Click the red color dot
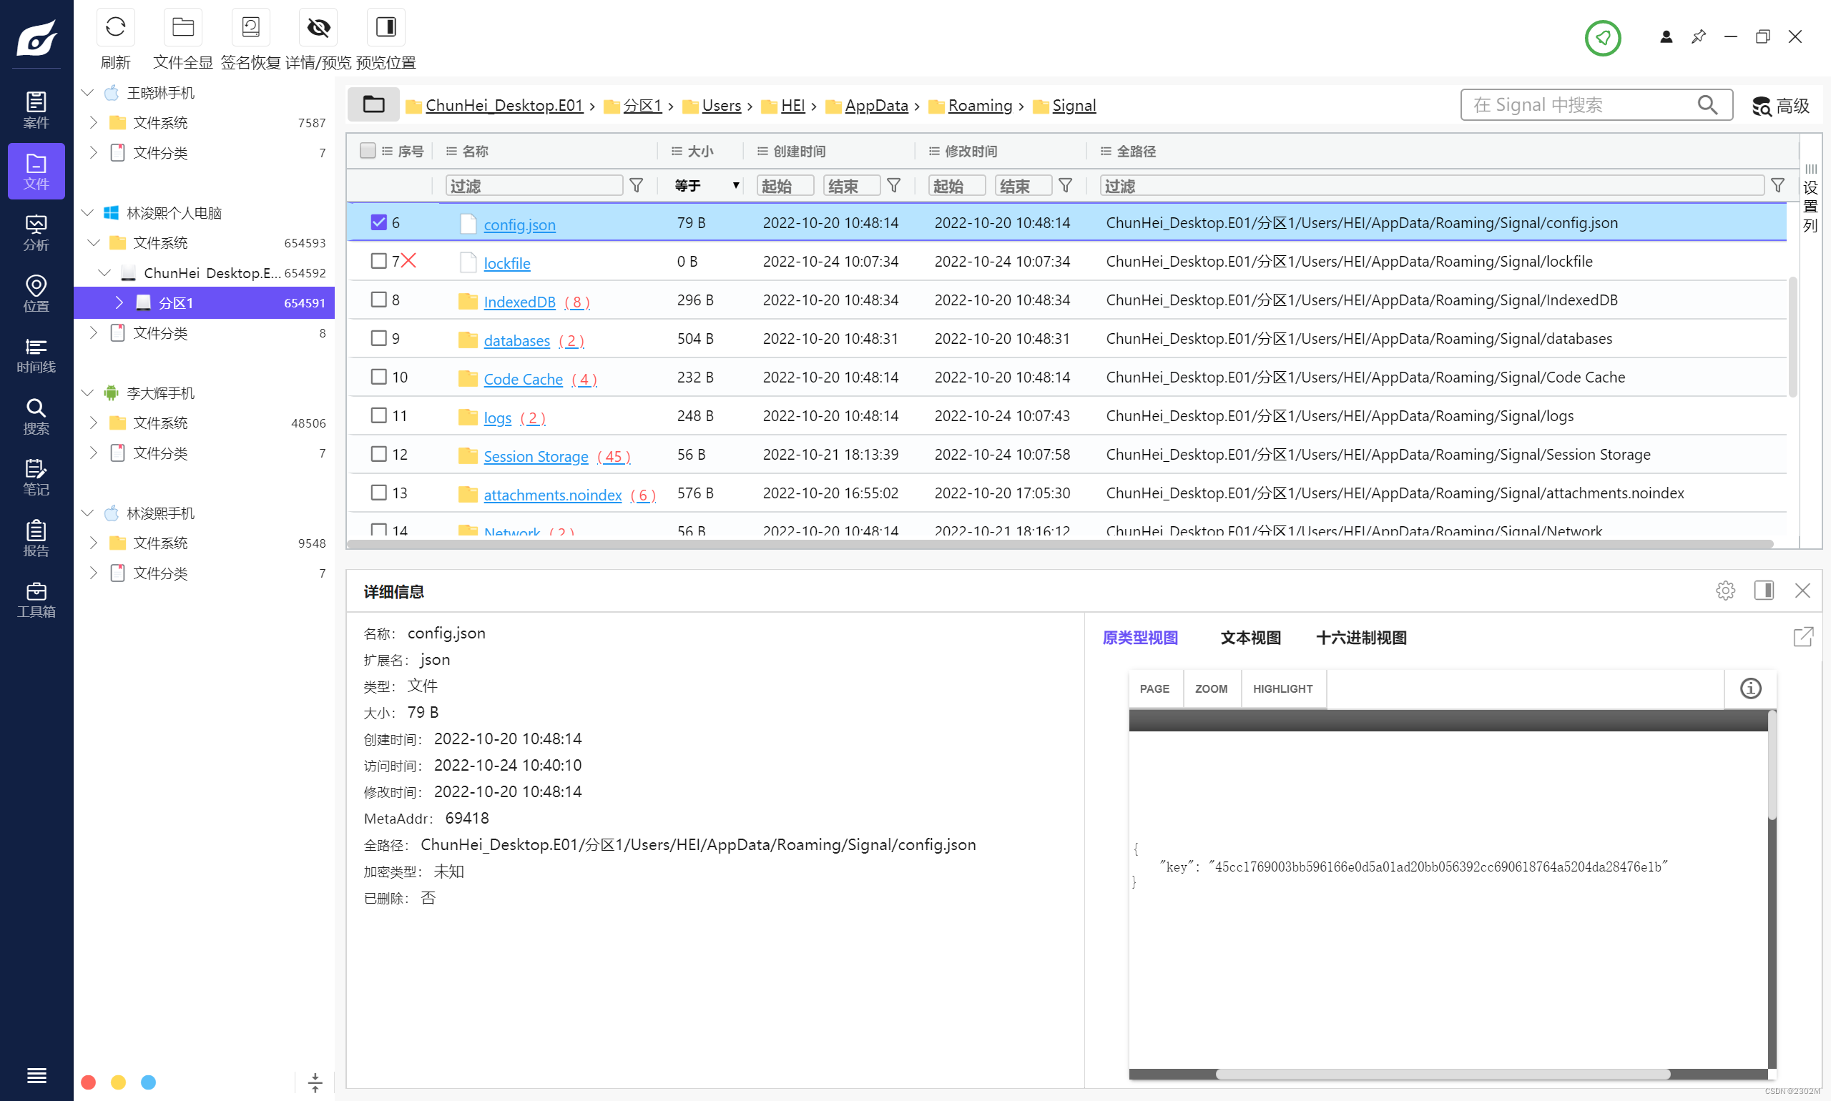 [88, 1082]
